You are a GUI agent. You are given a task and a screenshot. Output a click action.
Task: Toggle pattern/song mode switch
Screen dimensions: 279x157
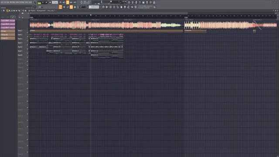click(39, 3)
